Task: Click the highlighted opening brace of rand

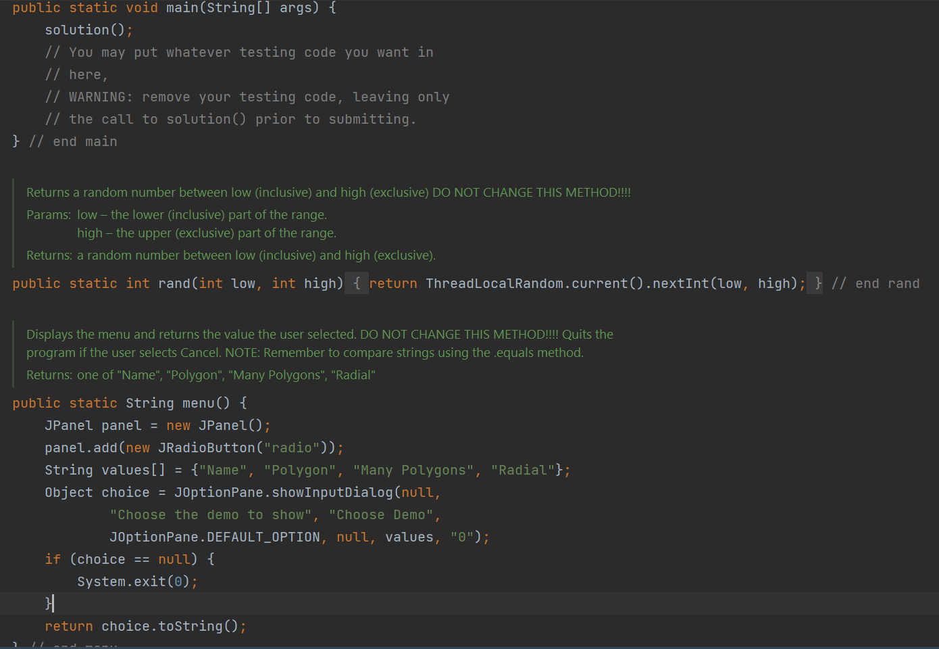Action: click(x=357, y=283)
